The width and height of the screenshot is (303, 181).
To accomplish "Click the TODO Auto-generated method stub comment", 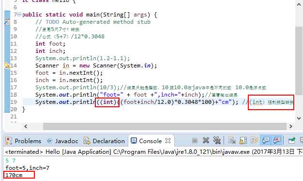I will [93, 22].
